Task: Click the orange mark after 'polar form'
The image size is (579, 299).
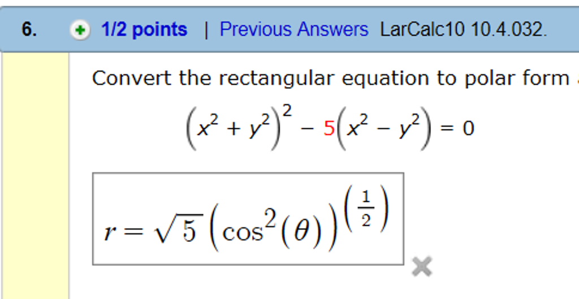Action: 577,80
